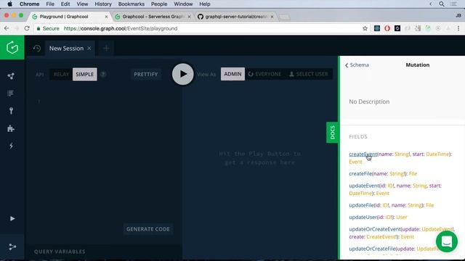Choose SELECT USER view option
Image resolution: width=465 pixels, height=261 pixels.
tap(309, 74)
